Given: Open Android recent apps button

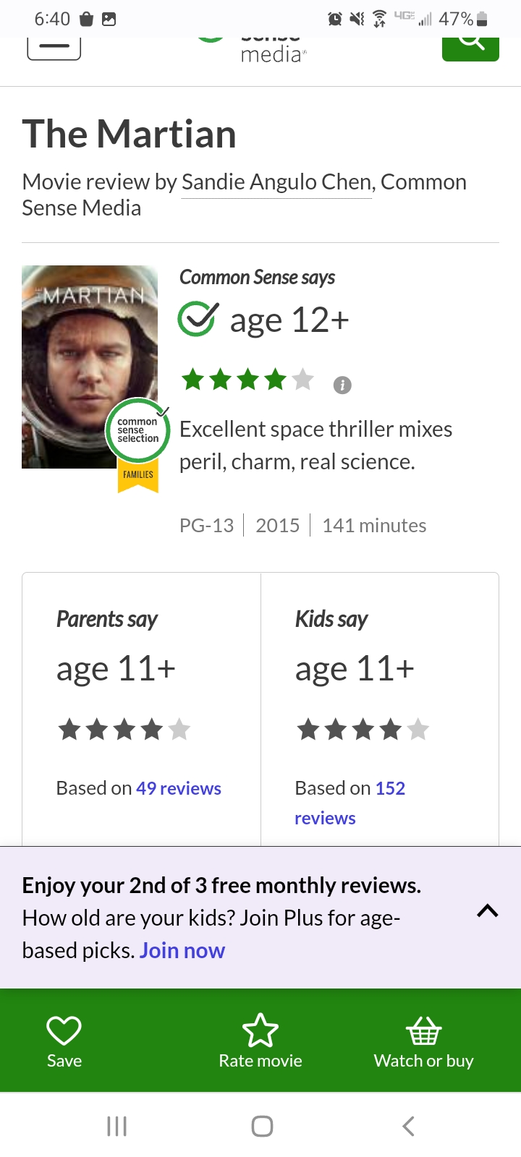Looking at the screenshot, I should 117,1126.
